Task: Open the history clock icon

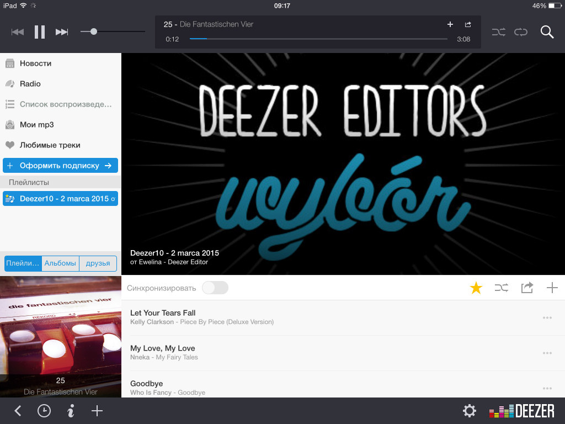Action: (44, 411)
